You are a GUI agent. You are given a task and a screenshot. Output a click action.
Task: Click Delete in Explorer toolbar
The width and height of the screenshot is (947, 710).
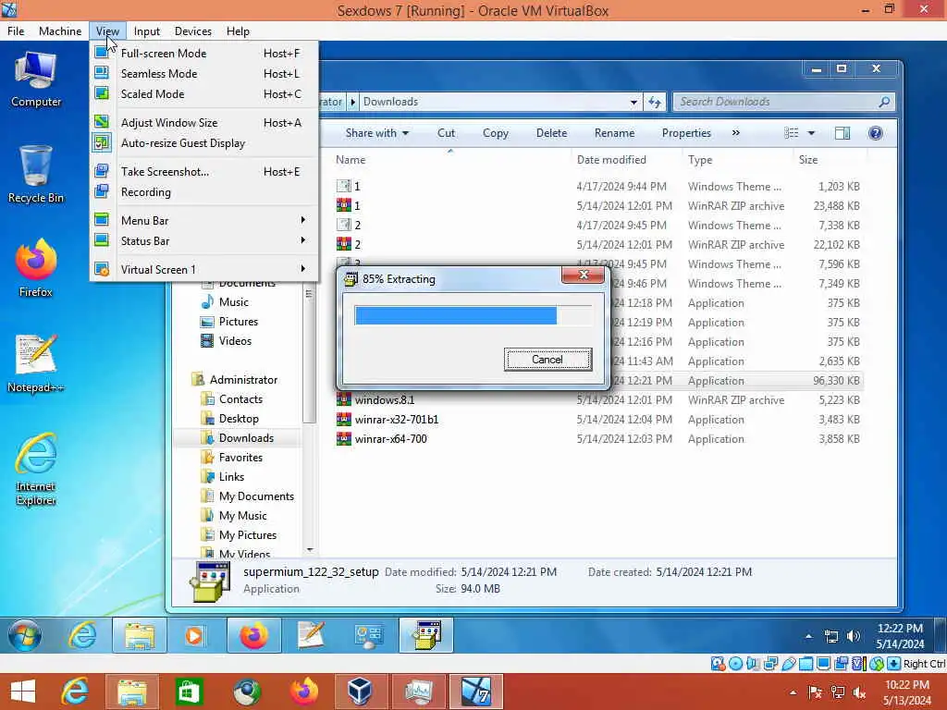pyautogui.click(x=551, y=133)
